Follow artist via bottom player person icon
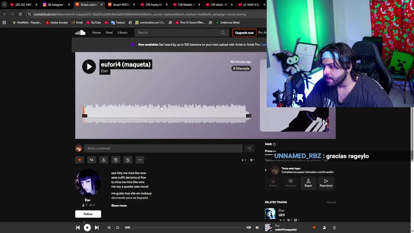 (x=324, y=227)
